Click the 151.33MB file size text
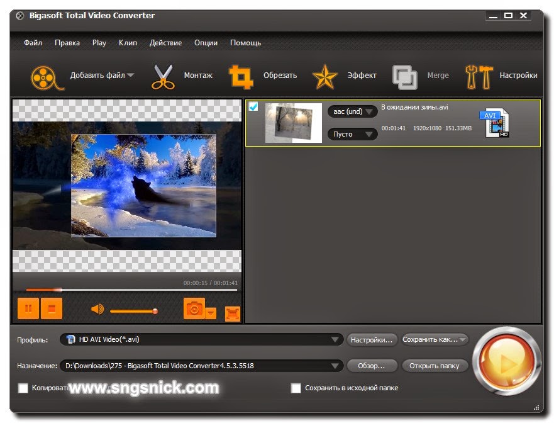The image size is (554, 423). [x=458, y=128]
